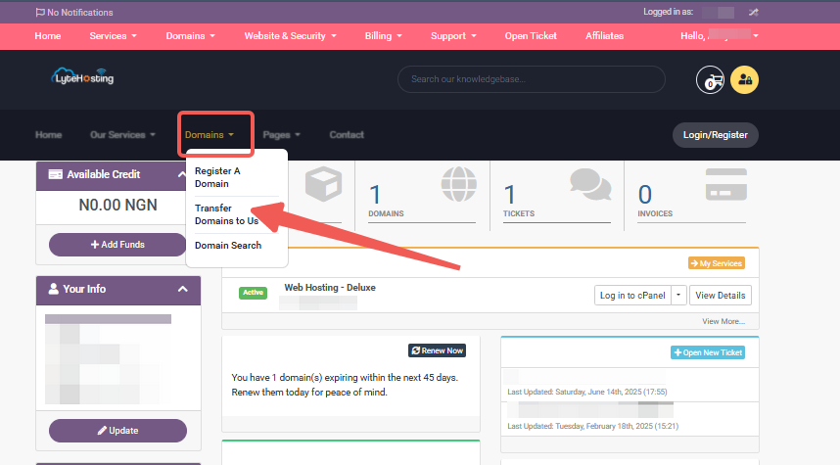Image resolution: width=840 pixels, height=465 pixels.
Task: Go to Home in dark navigation
Action: point(48,135)
